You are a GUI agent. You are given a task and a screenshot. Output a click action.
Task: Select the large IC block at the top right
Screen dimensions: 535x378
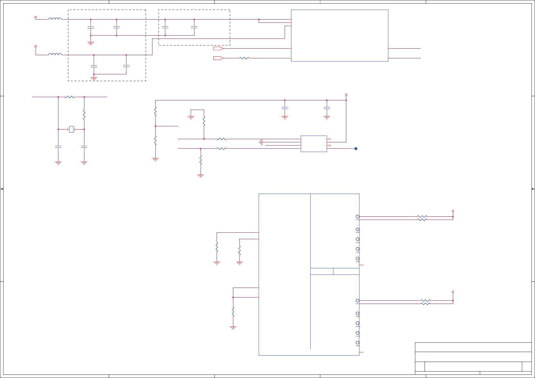[340, 36]
